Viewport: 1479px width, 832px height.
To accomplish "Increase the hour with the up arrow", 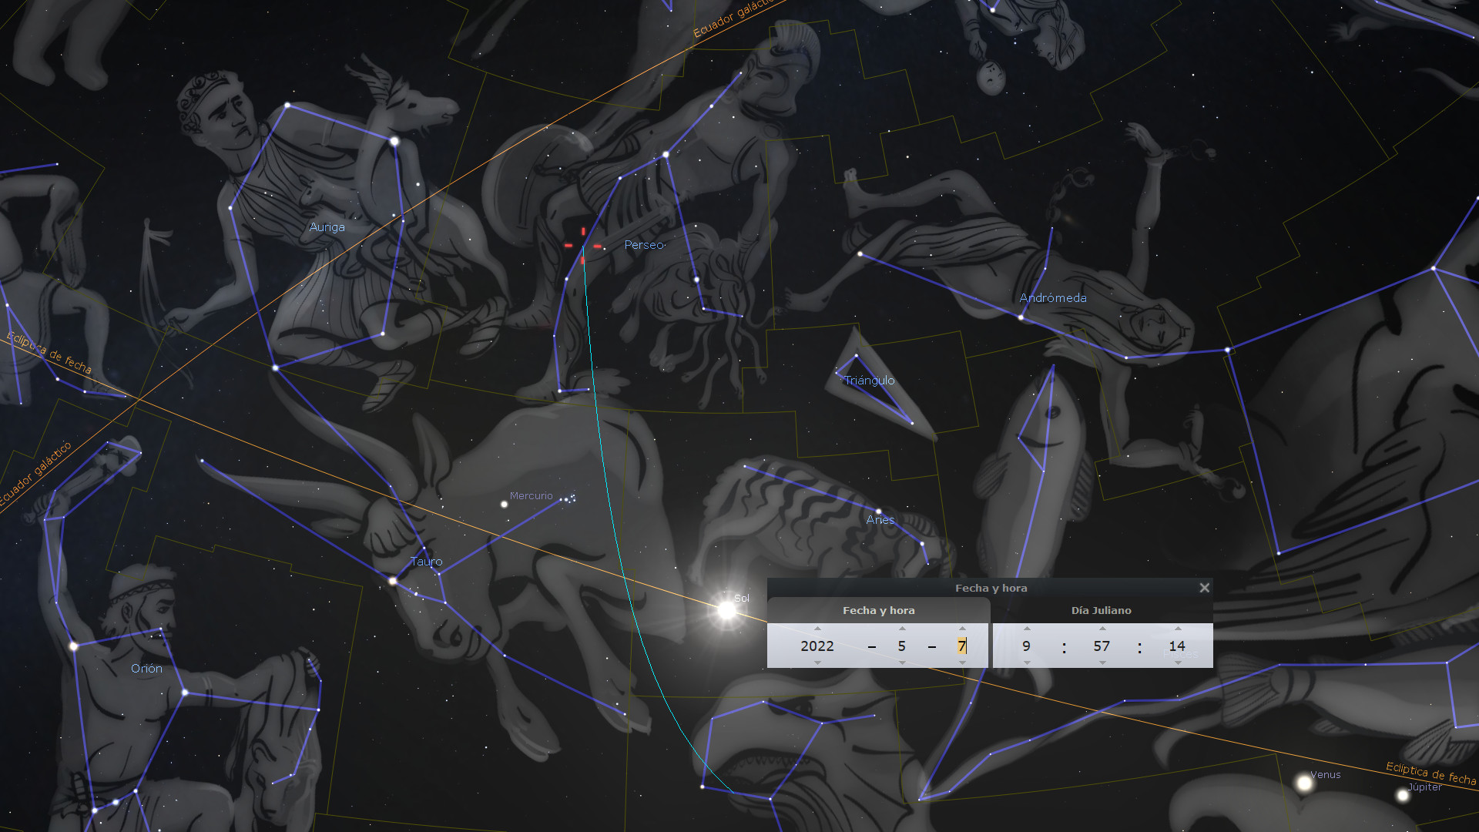I will click(1027, 629).
